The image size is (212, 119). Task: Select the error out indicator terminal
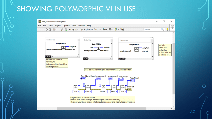129,89
